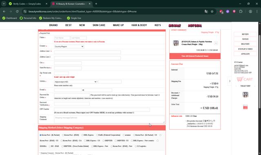The width and height of the screenshot is (261, 155).
Task: Open the AFFILIATE sidebar link
Action: (x=245, y=54)
